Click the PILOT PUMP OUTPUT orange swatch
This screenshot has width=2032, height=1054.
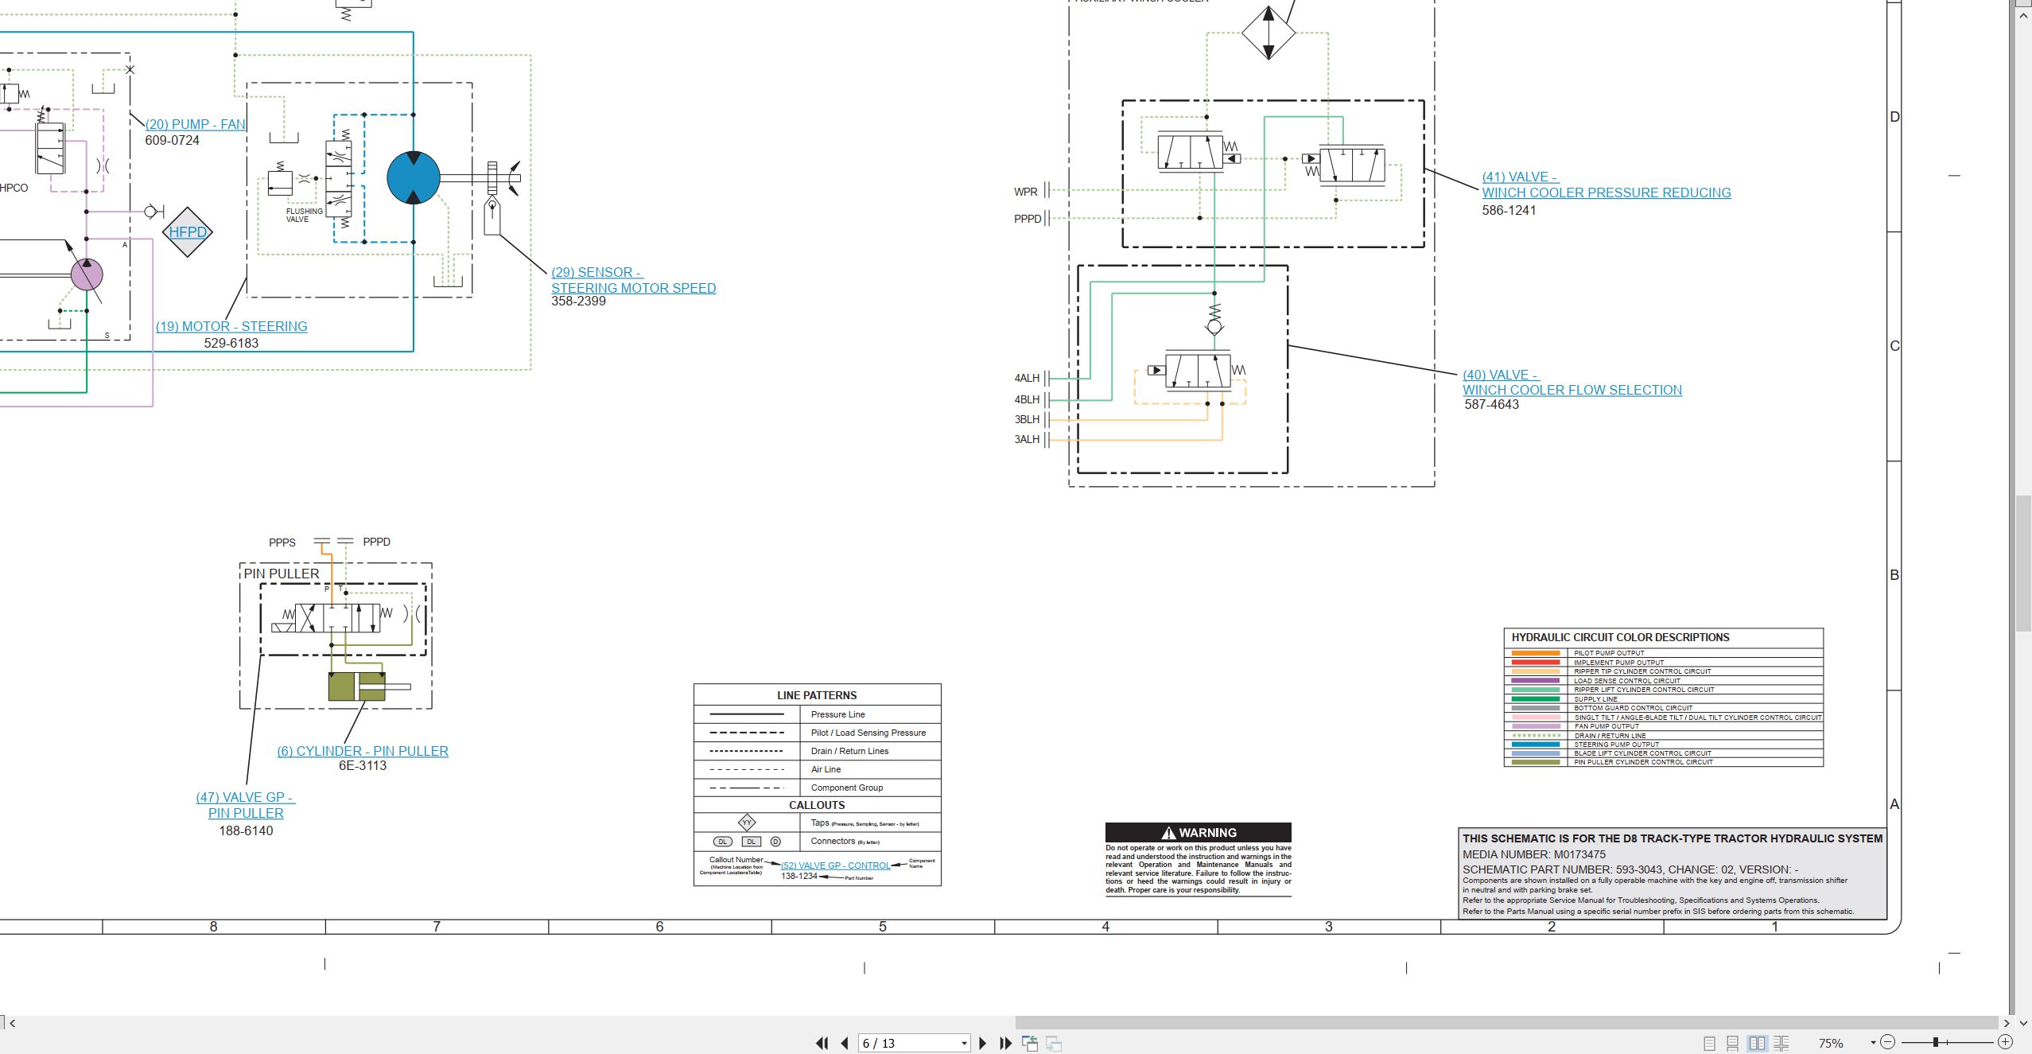pos(1535,653)
